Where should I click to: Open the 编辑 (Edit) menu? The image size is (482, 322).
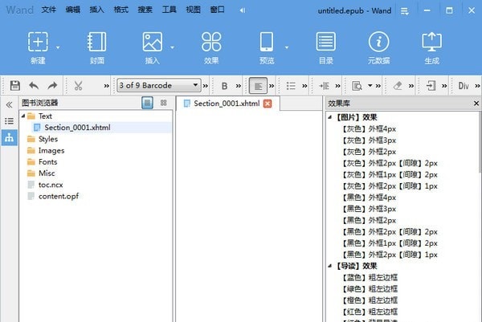73,10
